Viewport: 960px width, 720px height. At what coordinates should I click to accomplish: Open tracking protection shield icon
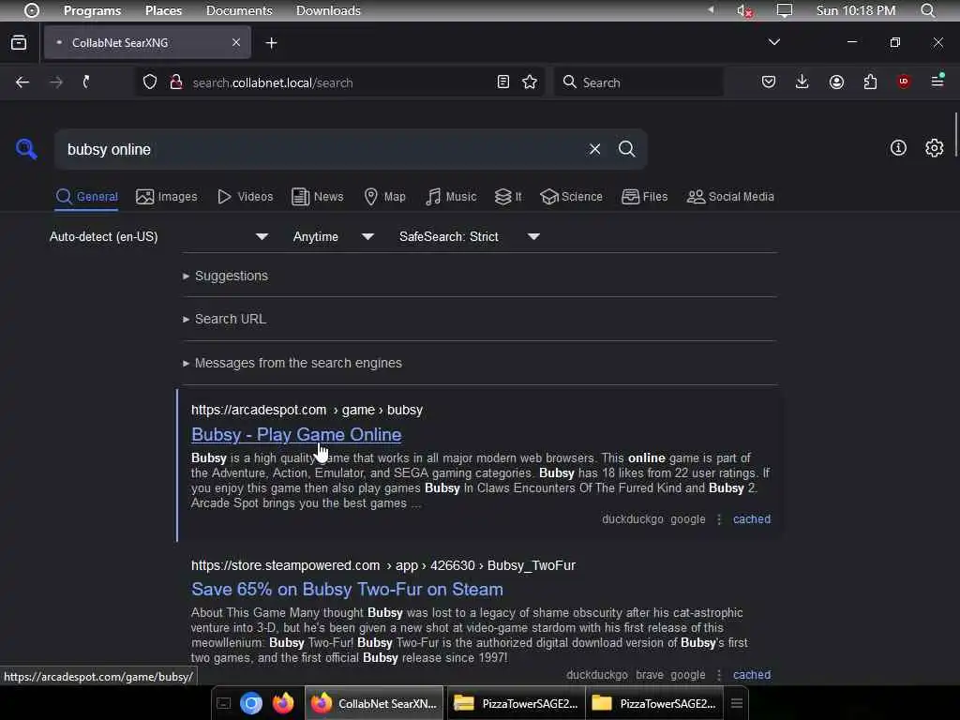(150, 82)
